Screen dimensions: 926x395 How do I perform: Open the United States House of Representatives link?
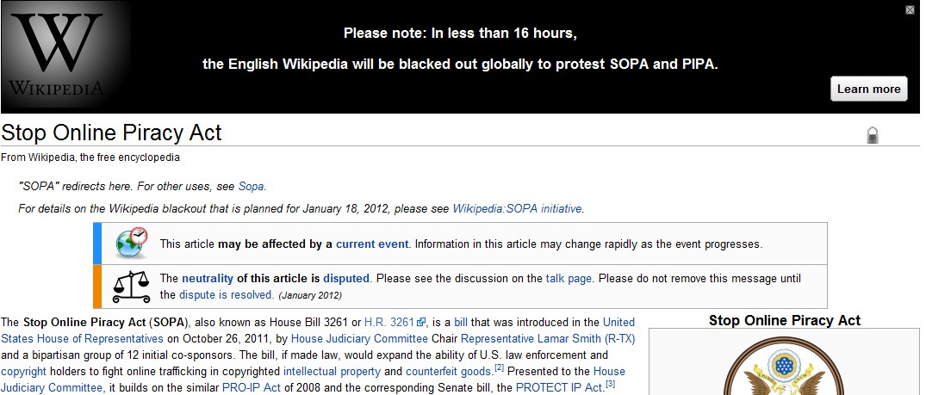click(x=82, y=339)
